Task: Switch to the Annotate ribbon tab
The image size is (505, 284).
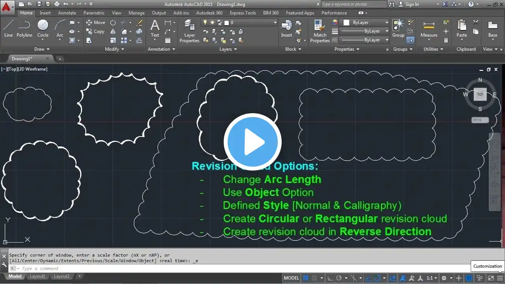Action: pos(67,13)
